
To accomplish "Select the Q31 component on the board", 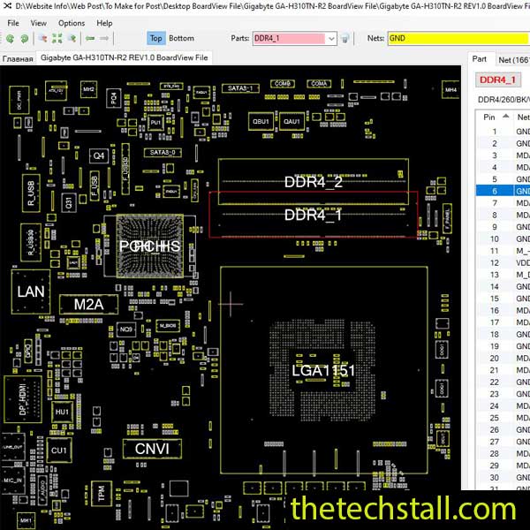I will [69, 202].
